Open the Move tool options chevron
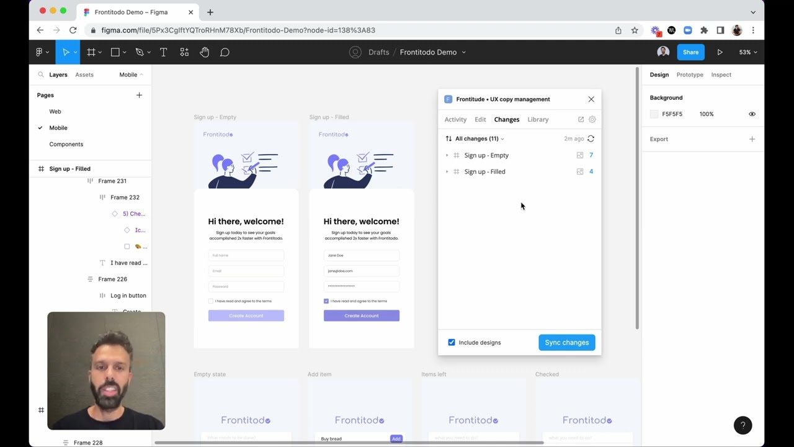Viewport: 794px width, 447px height. [x=75, y=52]
